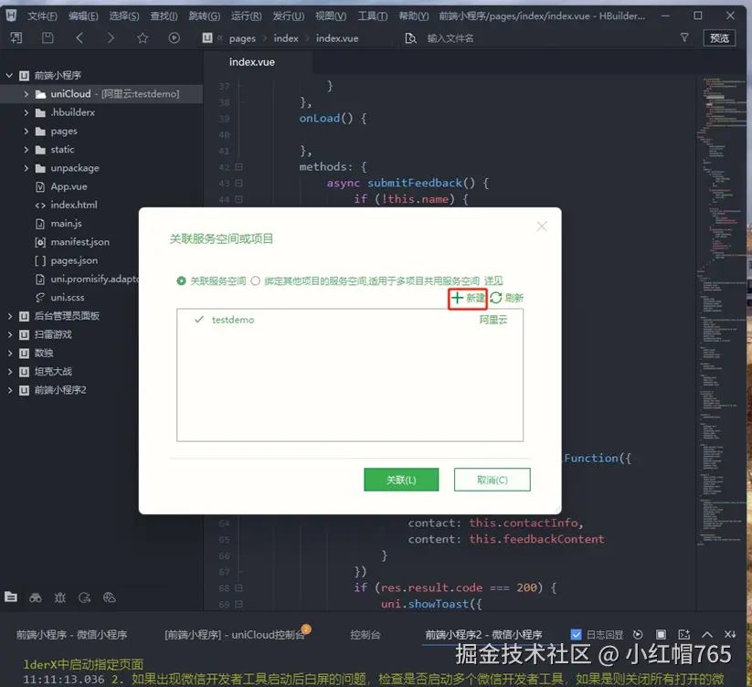Collapse console with the up chevron icon
The height and width of the screenshot is (687, 752).
click(x=707, y=634)
